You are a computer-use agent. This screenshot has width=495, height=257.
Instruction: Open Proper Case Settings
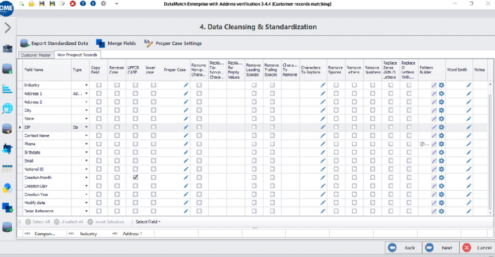point(173,43)
